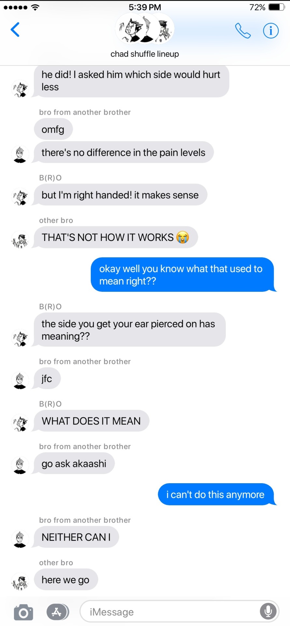290x626 pixels.
Task: Open the App Store apps drawer icon
Action: 58,612
